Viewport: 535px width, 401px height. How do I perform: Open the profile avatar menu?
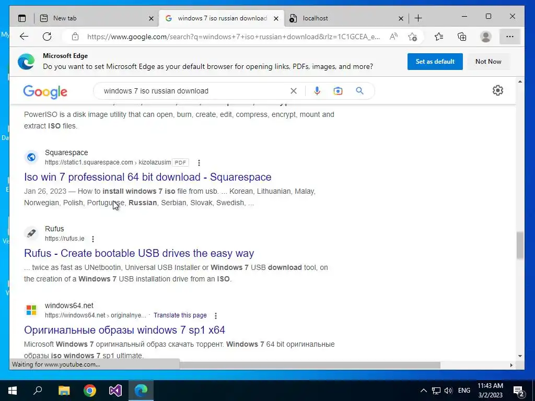click(485, 37)
